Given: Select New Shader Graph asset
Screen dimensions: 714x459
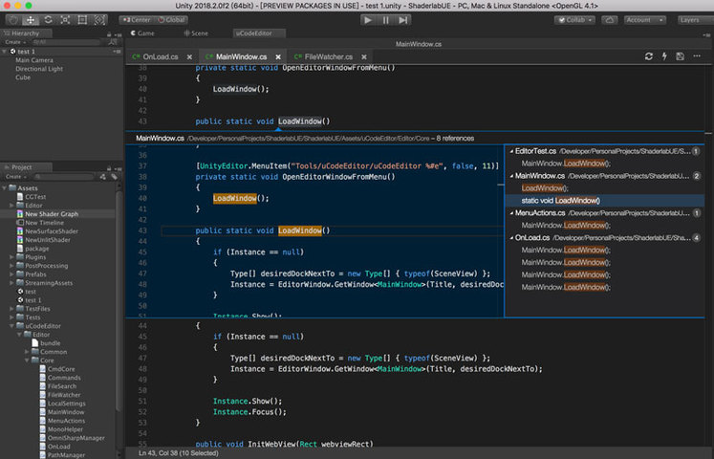Looking at the screenshot, I should pos(51,214).
